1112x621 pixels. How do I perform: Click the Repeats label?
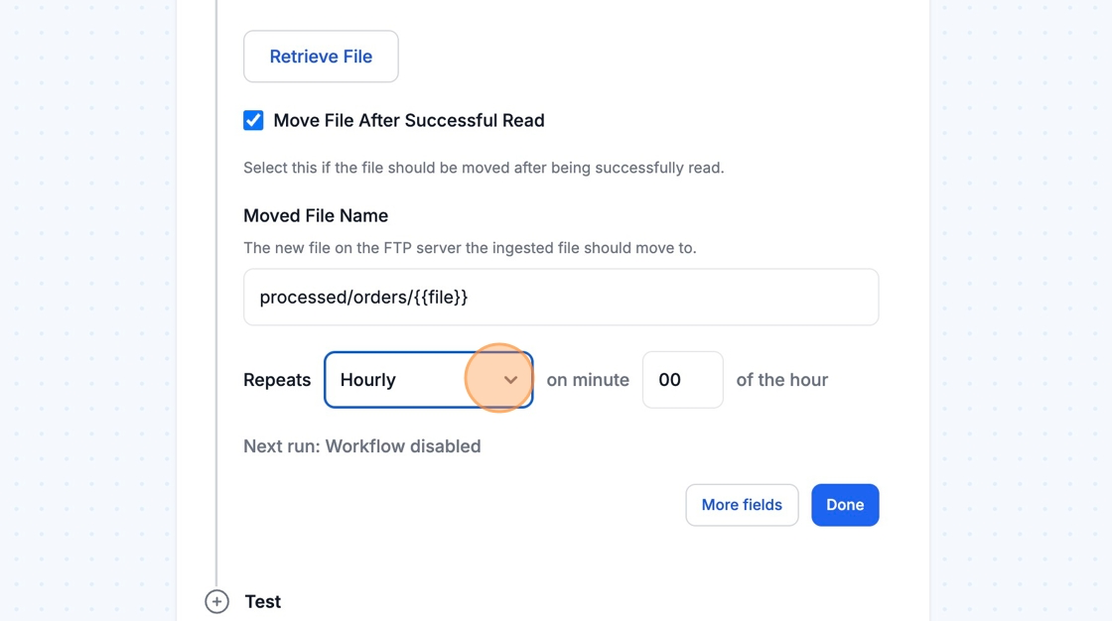click(x=277, y=380)
